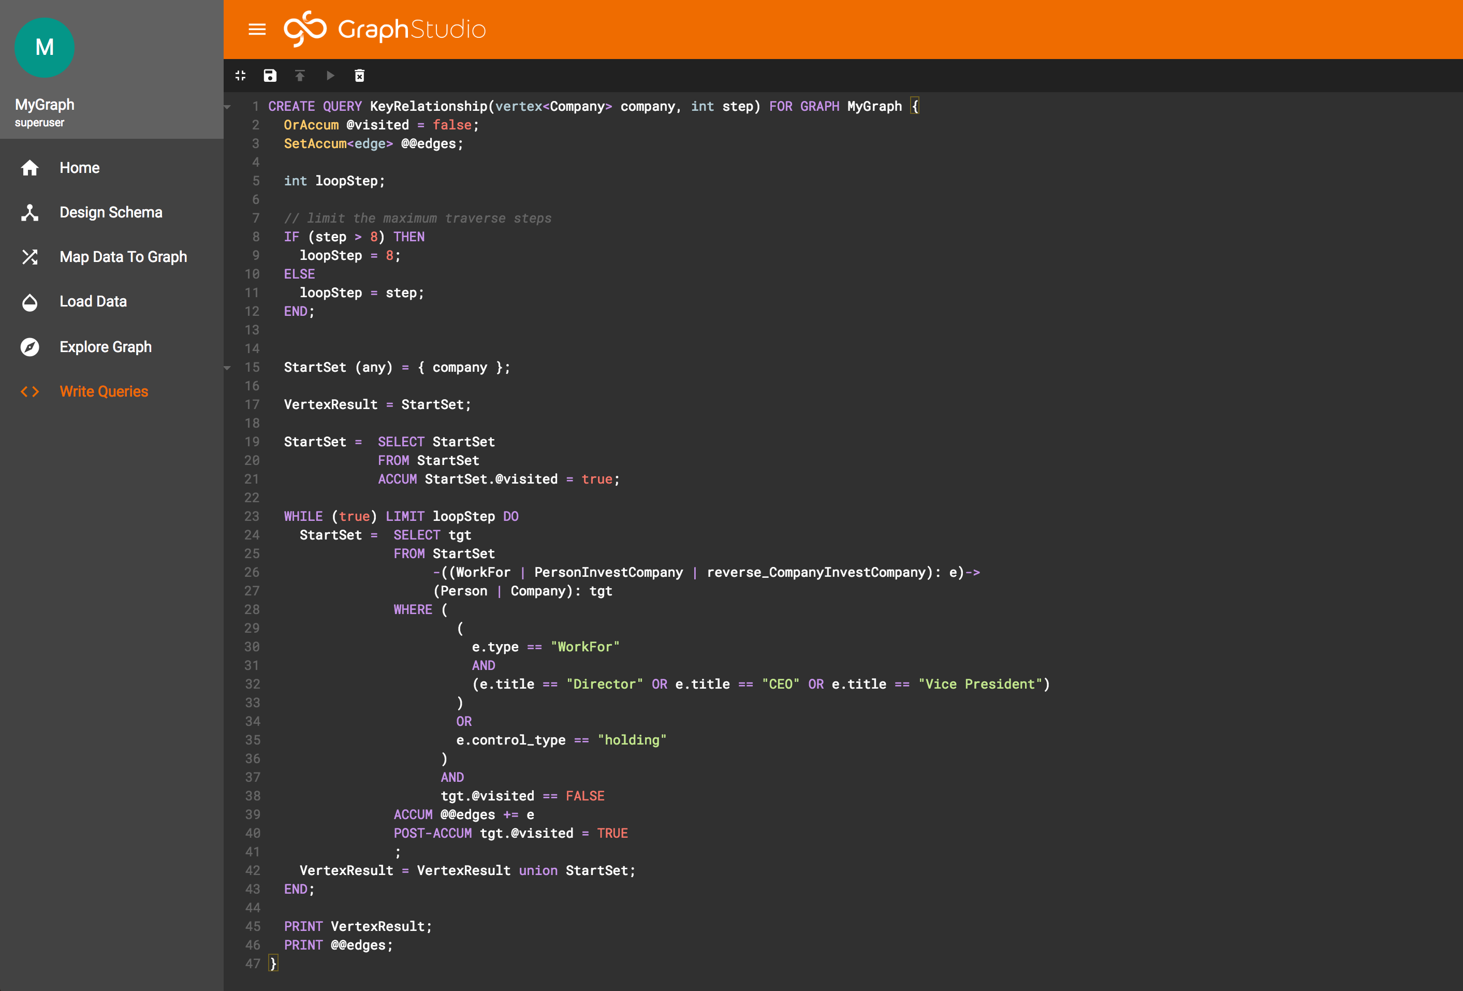
Task: Click 'VertexResult = StartSet;' line
Action: coord(378,404)
